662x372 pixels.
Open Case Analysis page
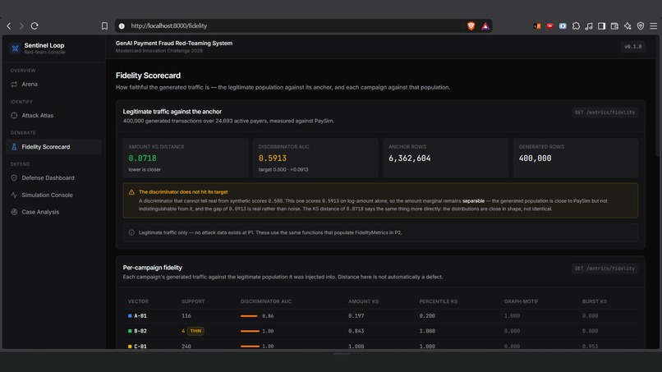pyautogui.click(x=53, y=212)
